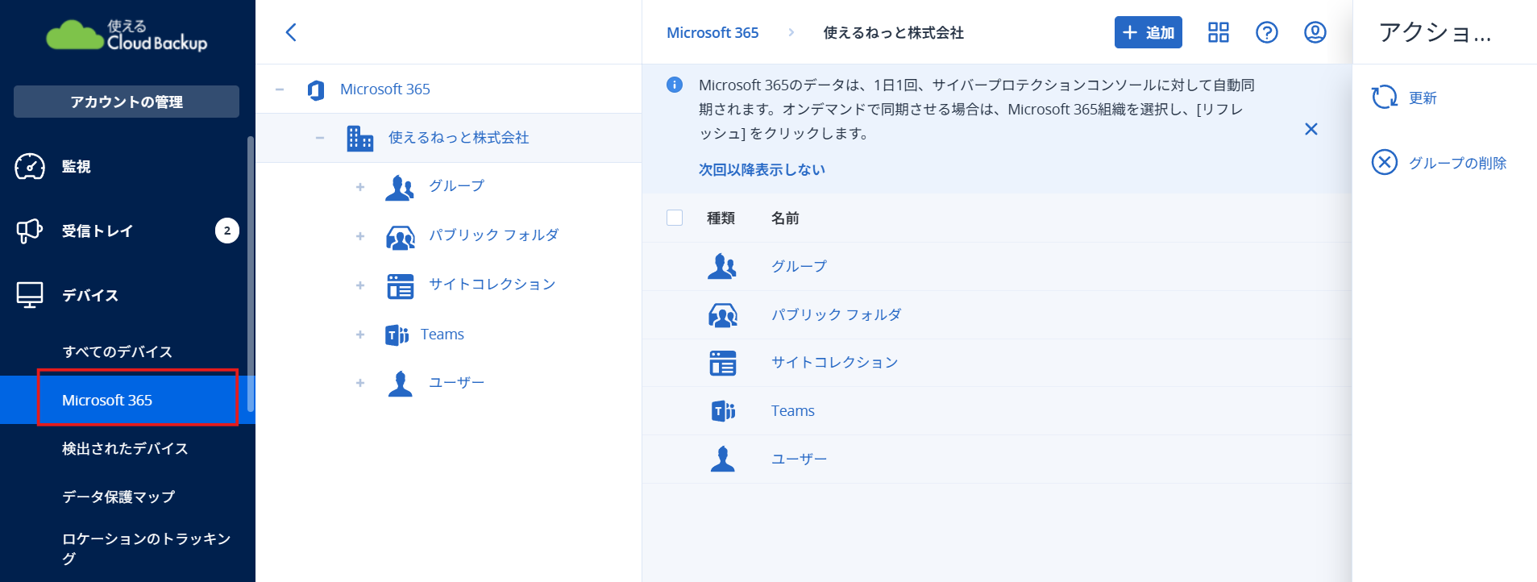Open the 監視 dashboard gauge icon

point(30,166)
